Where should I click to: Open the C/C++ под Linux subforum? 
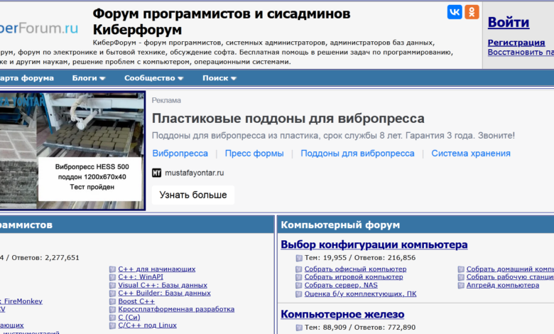coord(147,325)
